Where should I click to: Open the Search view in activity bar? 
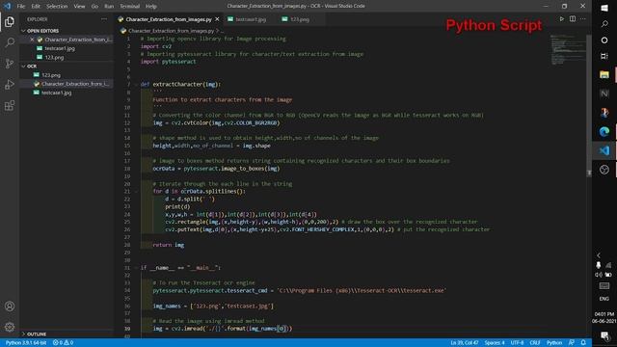pyautogui.click(x=10, y=42)
